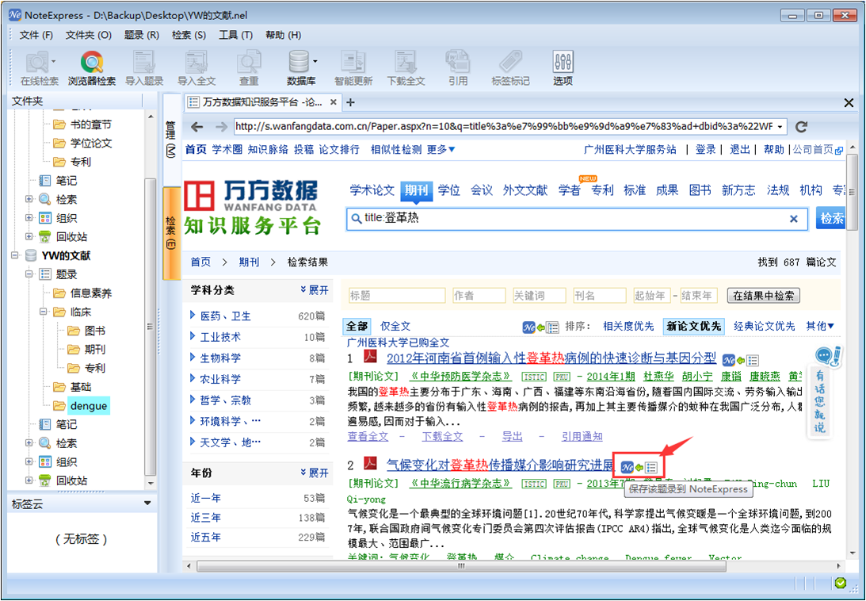Viewport: 866px width, 601px height.
Task: Click the blue 检索 search button
Action: point(830,219)
